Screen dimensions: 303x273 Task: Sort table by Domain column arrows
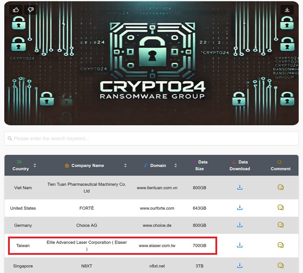tap(175, 165)
